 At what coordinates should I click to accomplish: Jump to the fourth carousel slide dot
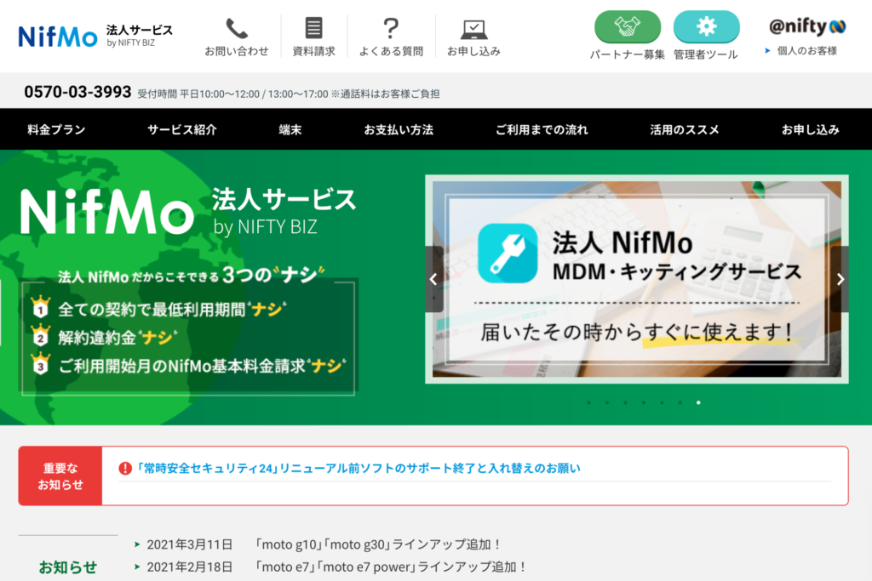pyautogui.click(x=644, y=402)
